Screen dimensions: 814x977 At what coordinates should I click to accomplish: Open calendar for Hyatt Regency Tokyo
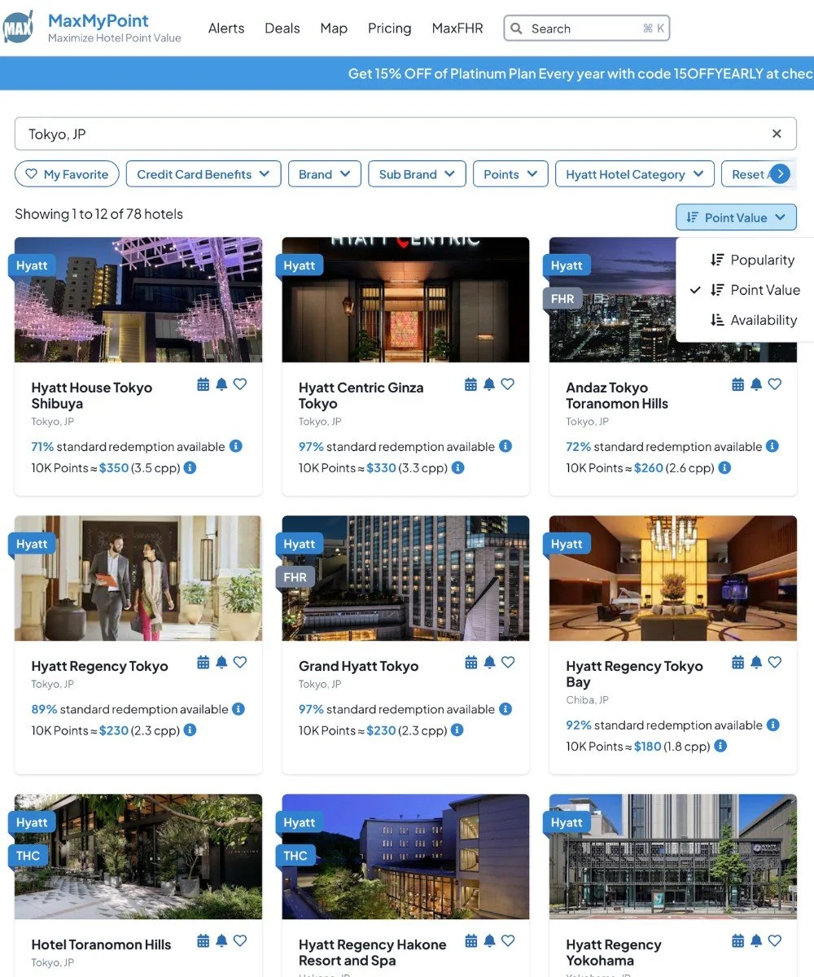click(x=203, y=663)
